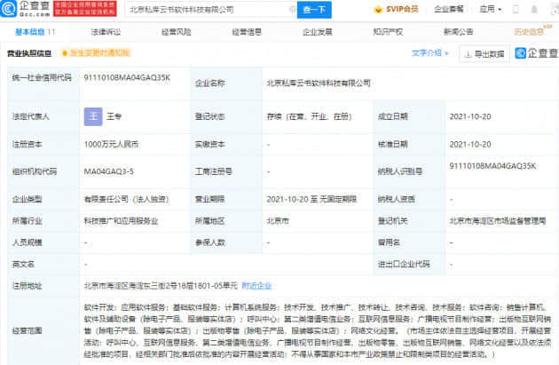Select the 成立日期 value 2021-10-20
This screenshot has width=559, height=365.
click(x=470, y=116)
